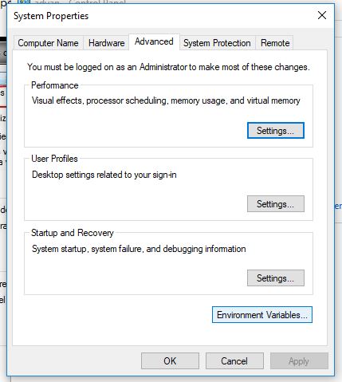This screenshot has width=342, height=382.
Task: Click the visual effects description text
Action: [166, 100]
